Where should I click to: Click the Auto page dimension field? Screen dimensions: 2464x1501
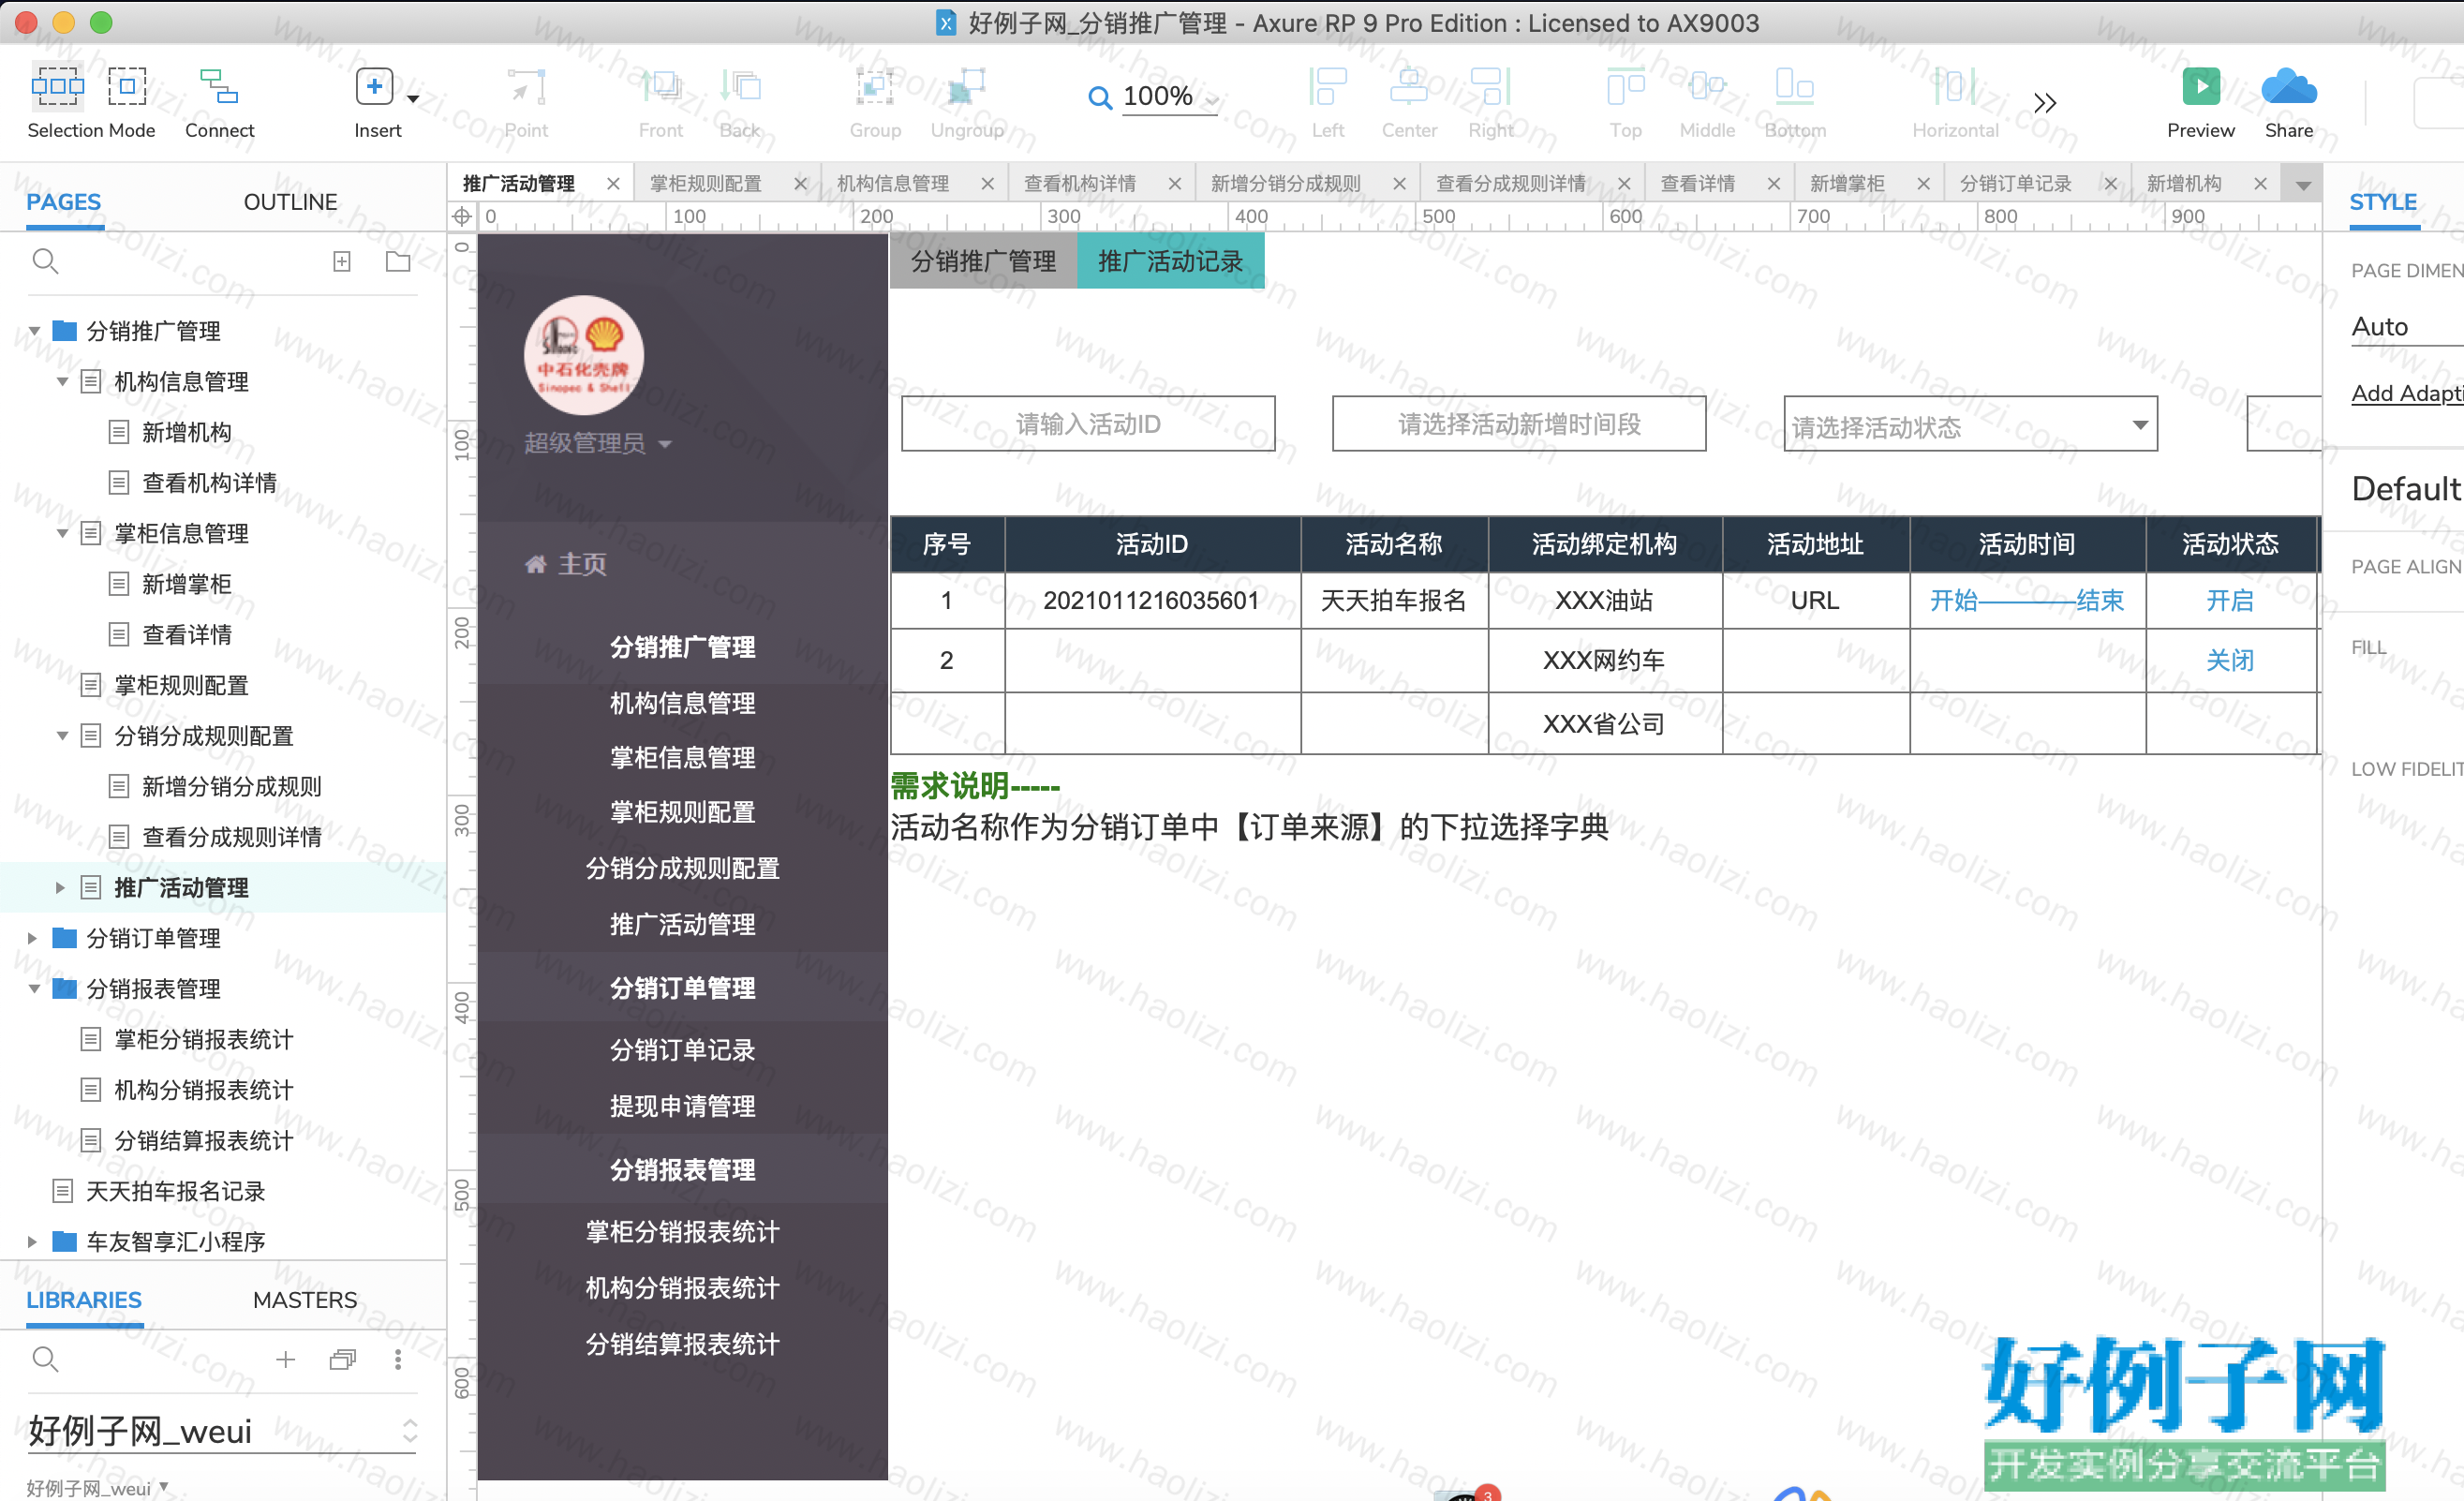click(2406, 327)
